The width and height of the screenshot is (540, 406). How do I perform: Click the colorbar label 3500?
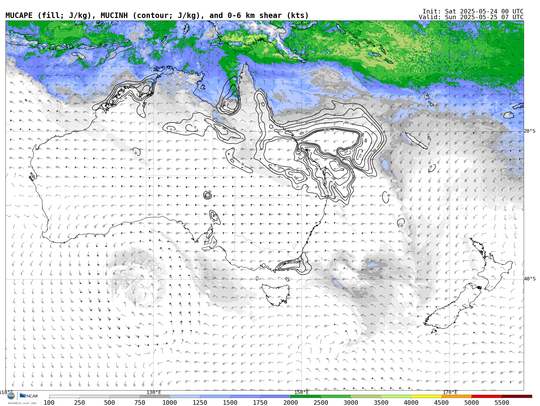coord(381,403)
